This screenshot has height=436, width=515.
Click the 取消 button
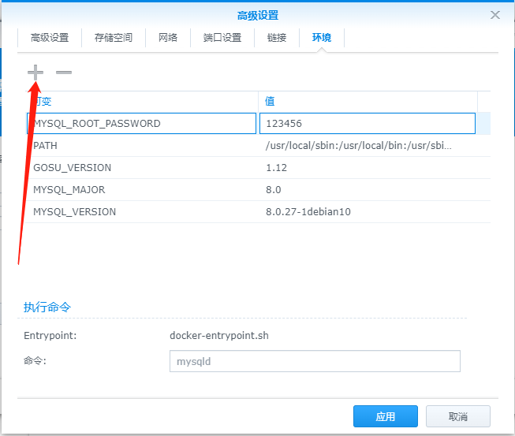[458, 416]
